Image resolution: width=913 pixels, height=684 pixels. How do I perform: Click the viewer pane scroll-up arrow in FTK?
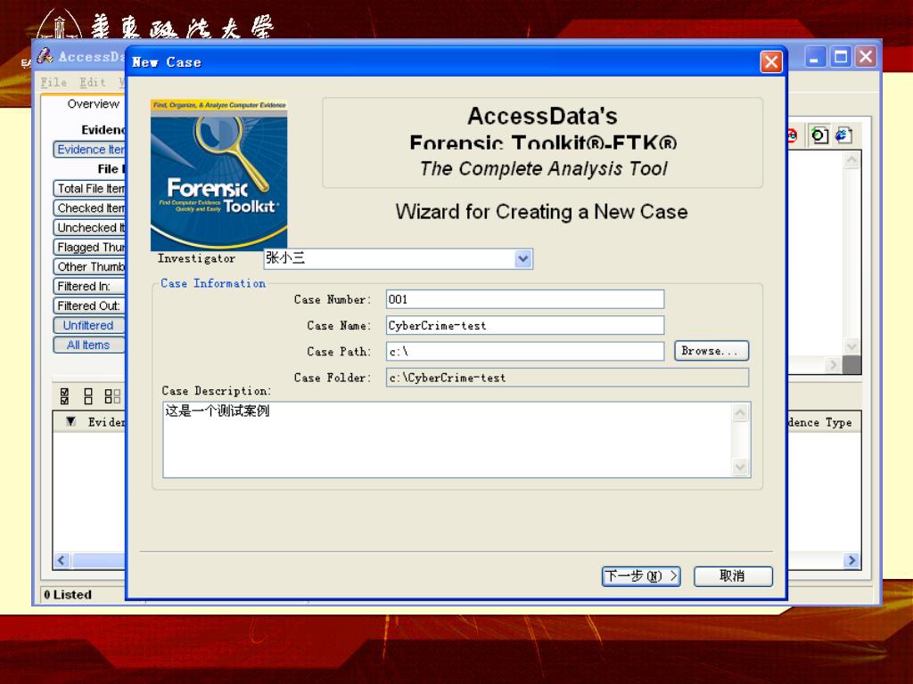pos(851,160)
